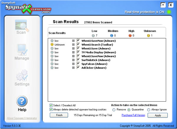Click the 15 Days Remaining trial text
This screenshot has height=129, width=177.
click(93, 115)
